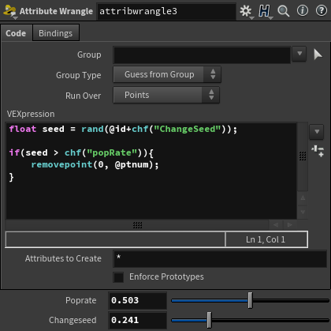Click the Attribute Wrangle title text
Image resolution: width=331 pixels, height=331 pixels.
pyautogui.click(x=56, y=11)
